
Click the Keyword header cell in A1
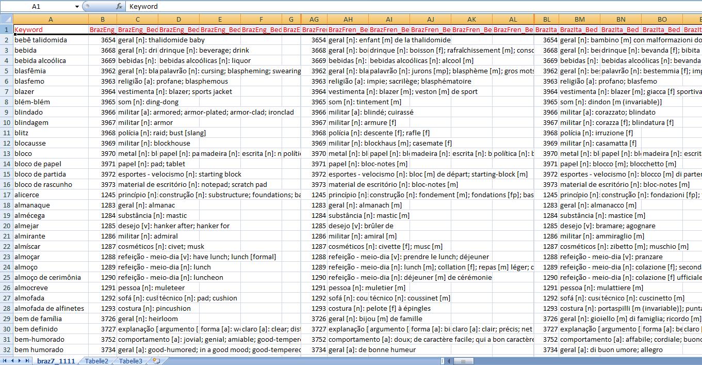[51, 30]
